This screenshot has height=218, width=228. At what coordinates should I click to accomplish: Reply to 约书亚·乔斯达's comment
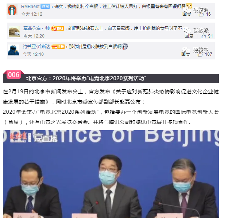pos(186,54)
